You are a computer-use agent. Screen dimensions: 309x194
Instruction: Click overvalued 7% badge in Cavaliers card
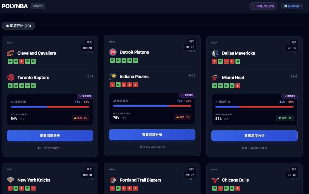tap(80, 118)
